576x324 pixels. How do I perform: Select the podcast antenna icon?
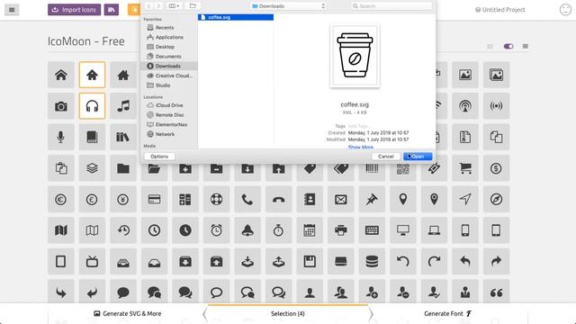tap(465, 106)
